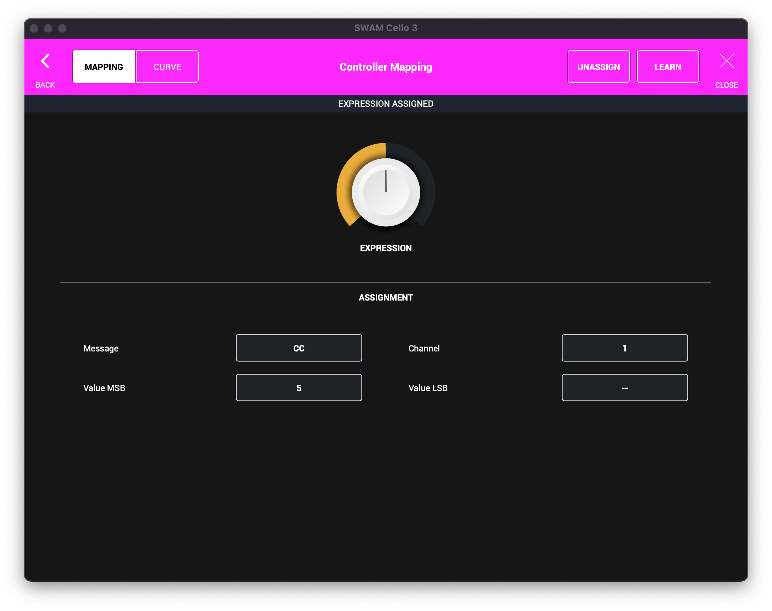The height and width of the screenshot is (611, 772).
Task: Click the Controller Mapping title
Action: point(385,67)
